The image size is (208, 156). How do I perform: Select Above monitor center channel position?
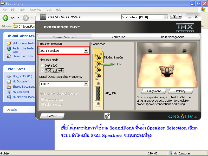click(x=42, y=99)
